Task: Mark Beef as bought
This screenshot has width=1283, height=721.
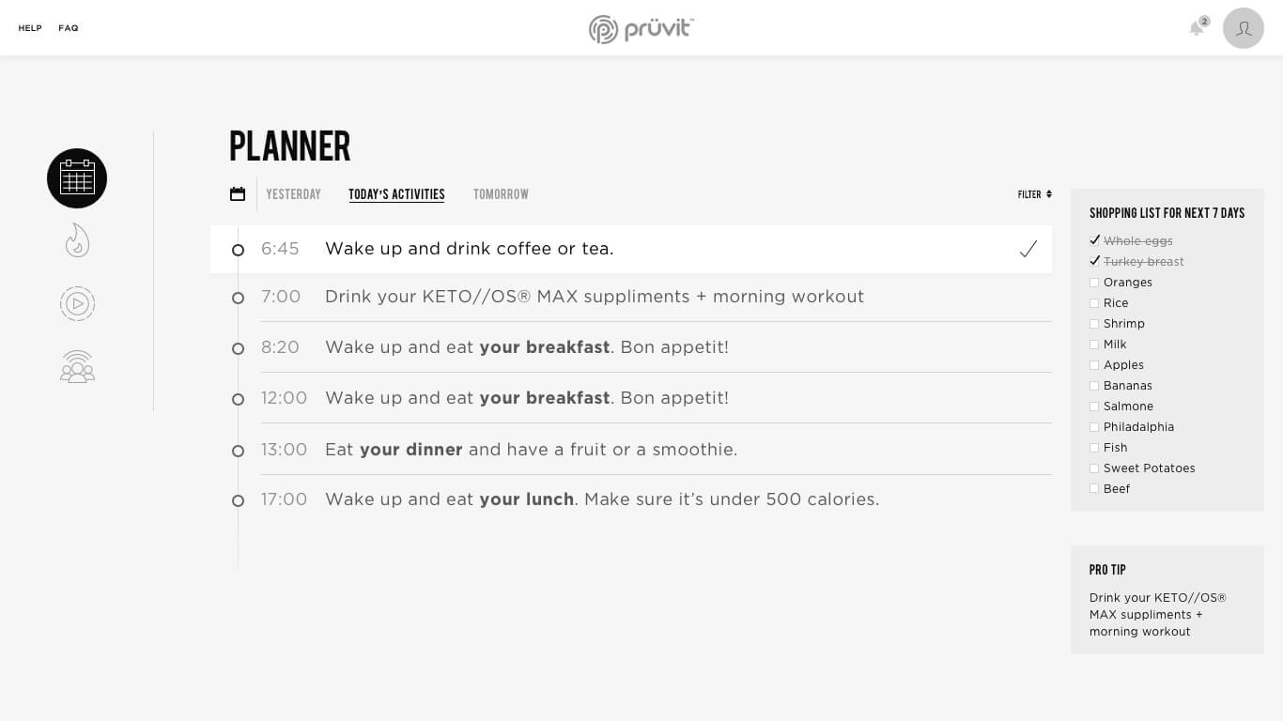Action: (1094, 489)
